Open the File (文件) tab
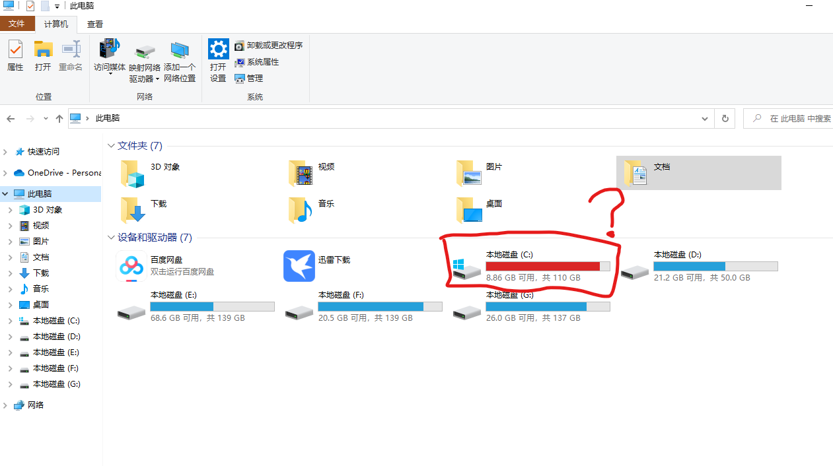The image size is (833, 466). click(x=17, y=24)
